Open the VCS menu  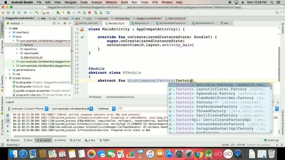pyautogui.click(x=155, y=2)
